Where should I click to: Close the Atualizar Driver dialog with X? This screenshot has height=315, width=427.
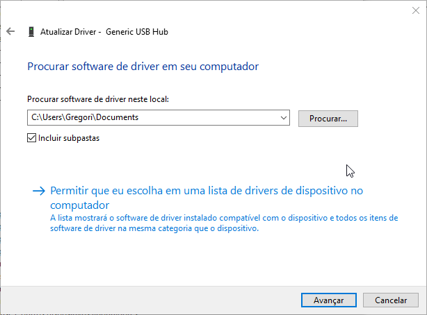(416, 10)
